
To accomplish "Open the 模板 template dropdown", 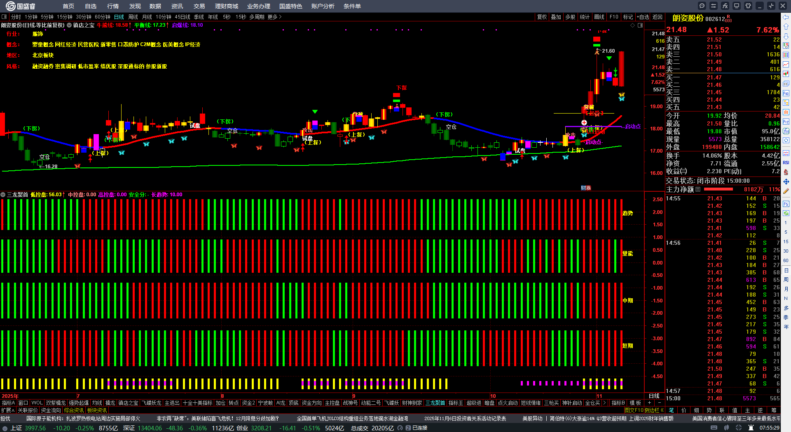I will point(635,403).
